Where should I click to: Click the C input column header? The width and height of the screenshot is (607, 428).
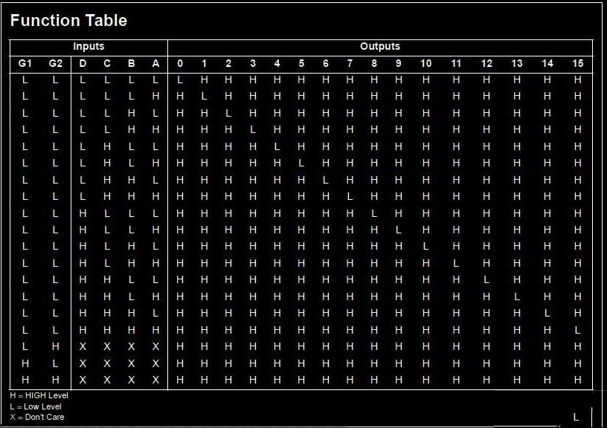pyautogui.click(x=107, y=63)
